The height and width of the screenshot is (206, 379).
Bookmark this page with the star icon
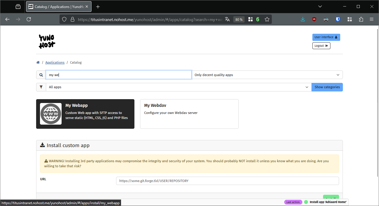(x=267, y=19)
